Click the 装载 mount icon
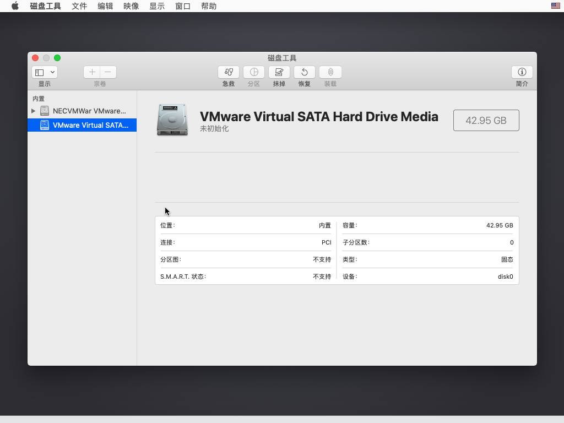Screen dimensions: 564x423 point(330,72)
